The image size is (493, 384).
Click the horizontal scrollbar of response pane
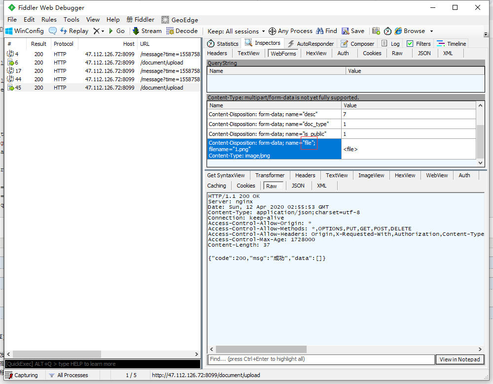point(261,349)
